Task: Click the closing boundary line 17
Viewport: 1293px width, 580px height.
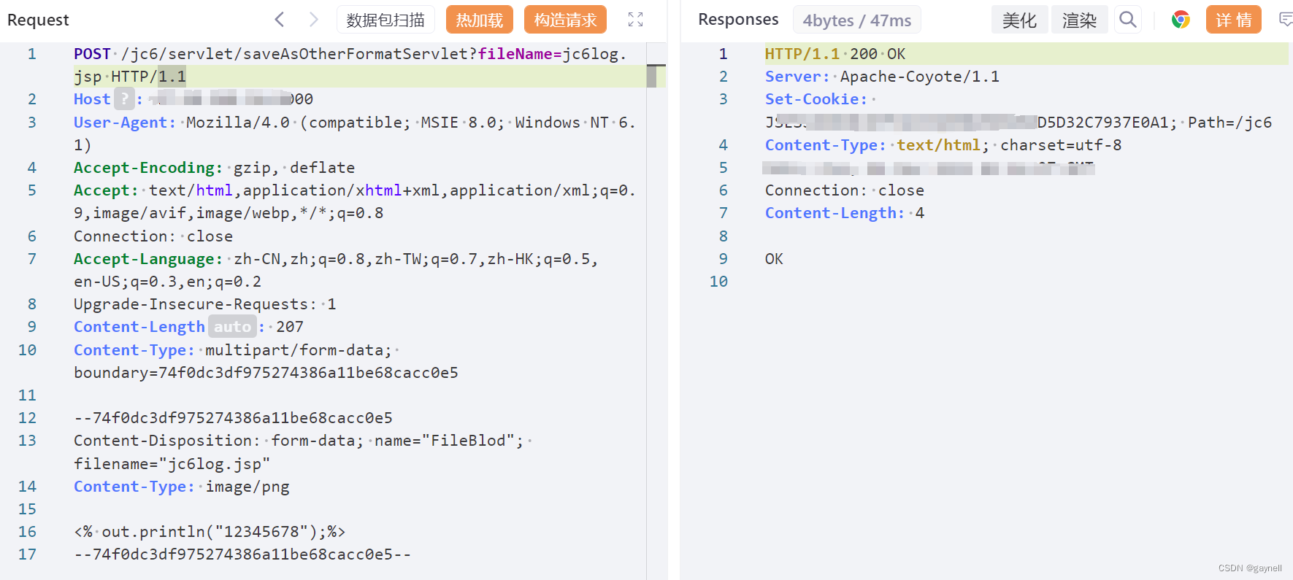Action: tap(242, 554)
